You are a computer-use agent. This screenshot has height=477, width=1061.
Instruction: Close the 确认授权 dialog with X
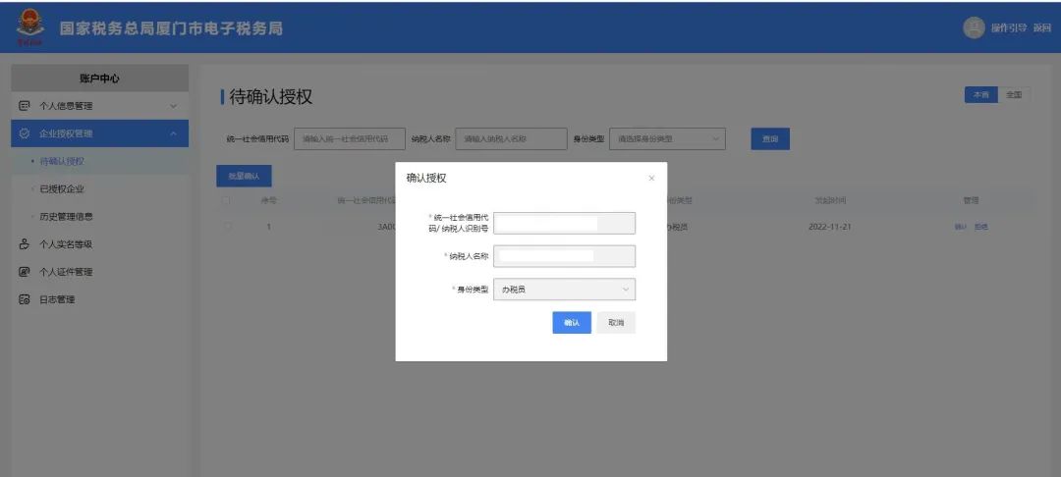coord(651,179)
